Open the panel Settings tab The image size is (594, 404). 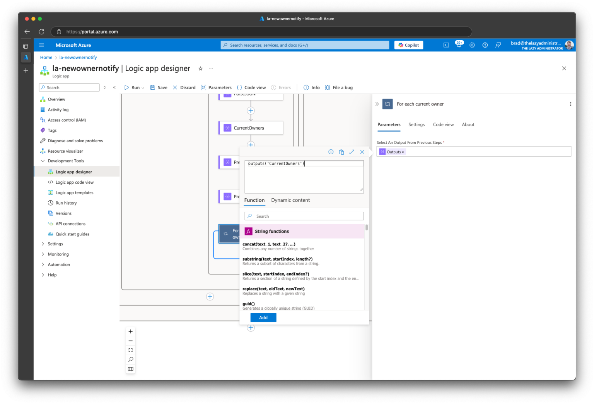click(416, 124)
